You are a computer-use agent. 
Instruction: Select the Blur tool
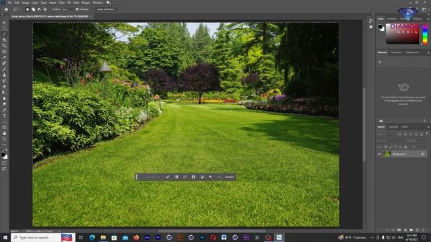[4, 98]
